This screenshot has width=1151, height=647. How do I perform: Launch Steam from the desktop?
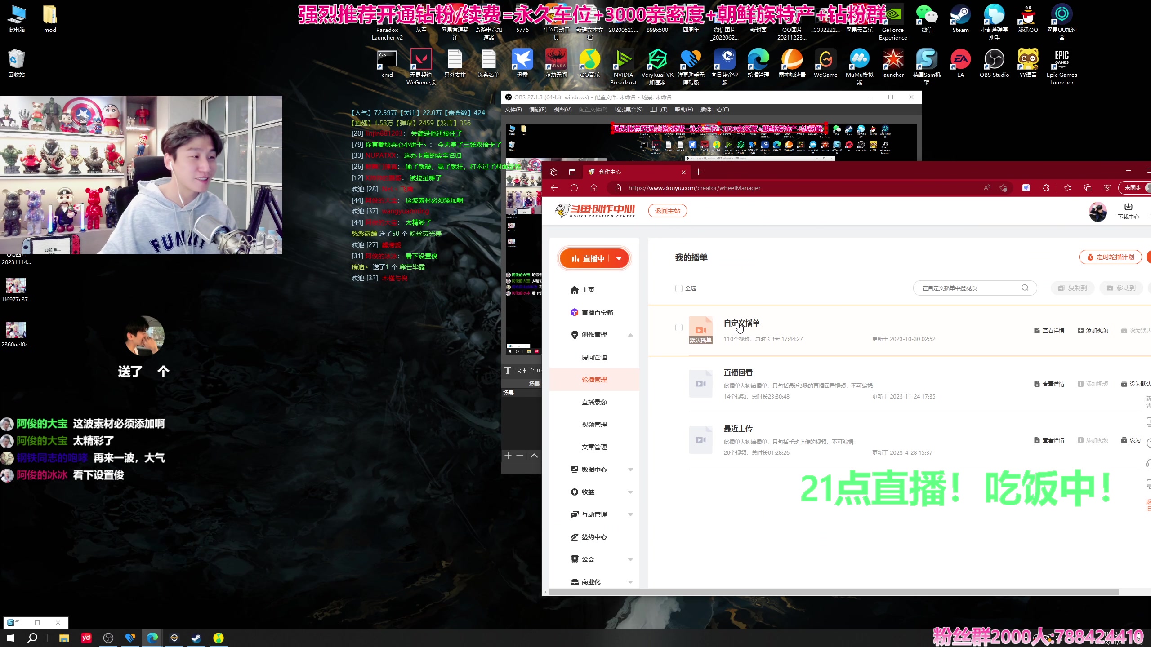[x=960, y=13]
